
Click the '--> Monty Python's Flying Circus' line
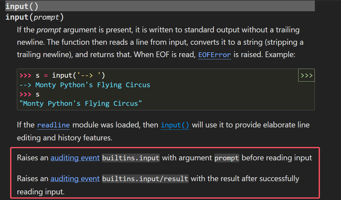tap(85, 85)
